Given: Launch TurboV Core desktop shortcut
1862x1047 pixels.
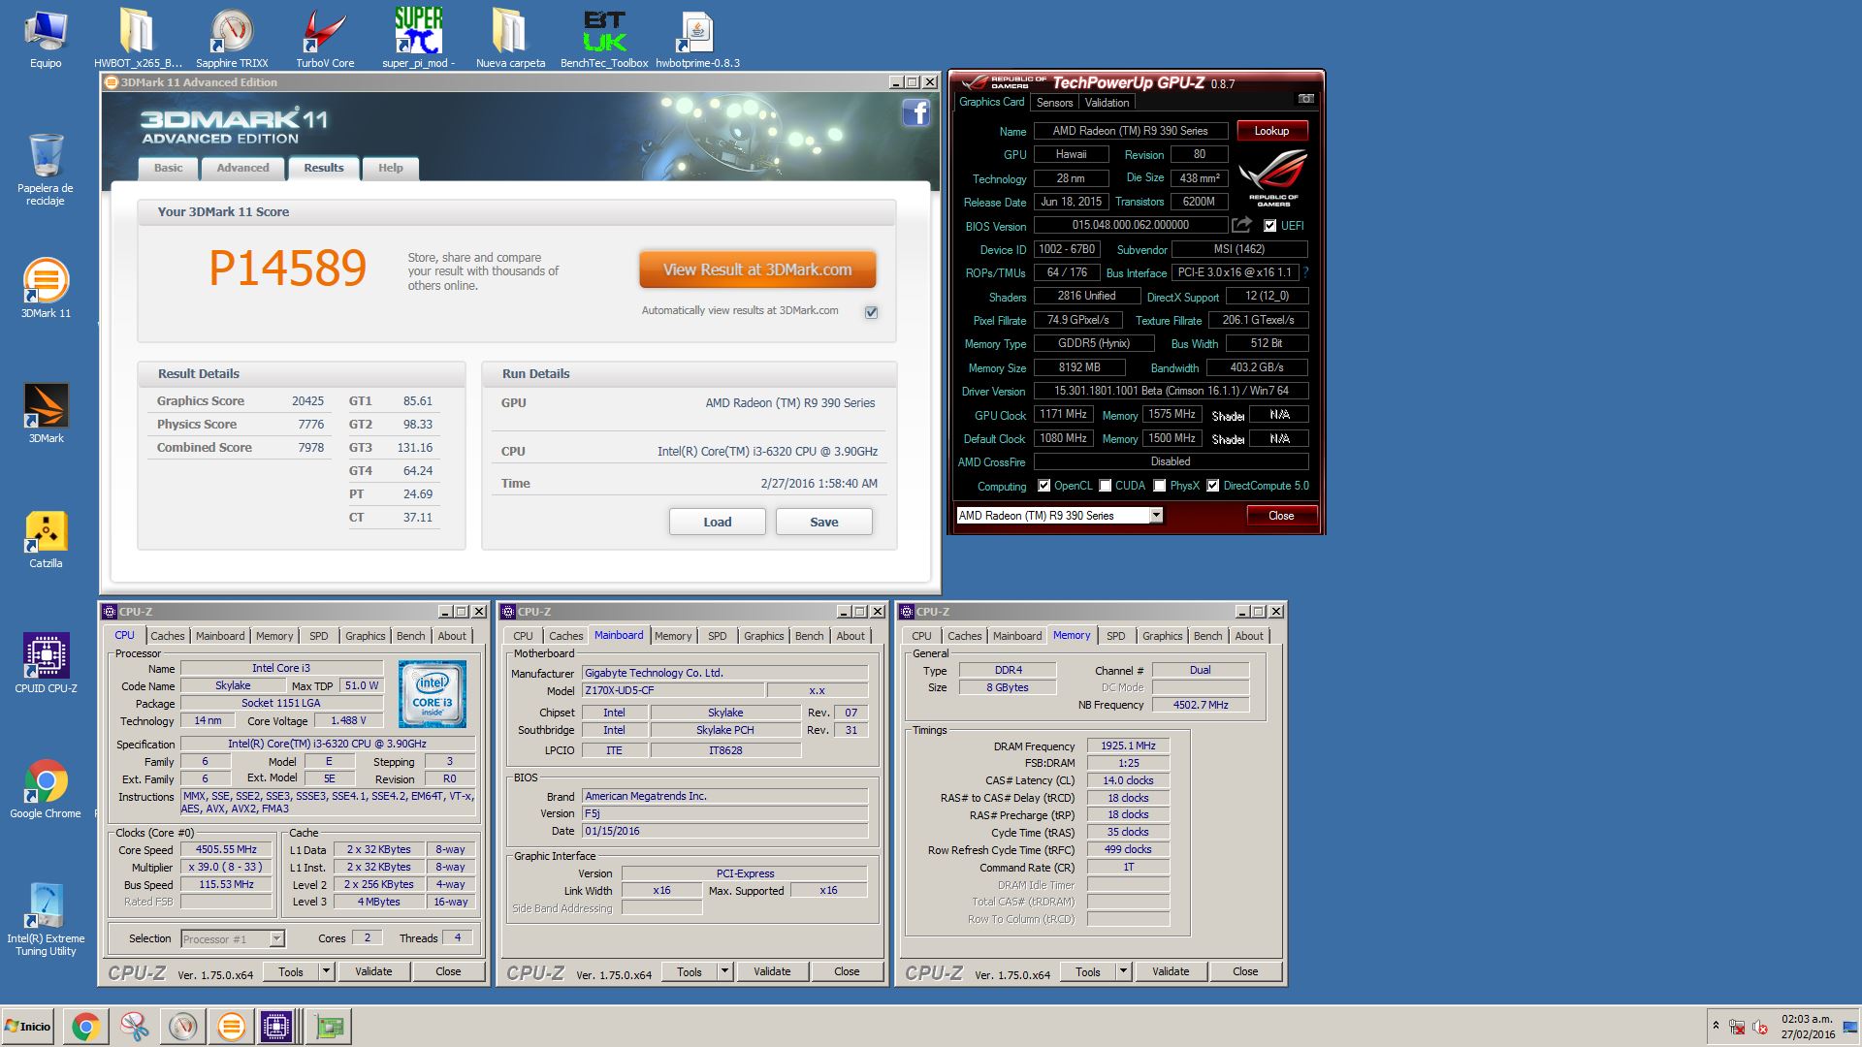Looking at the screenshot, I should [x=325, y=39].
